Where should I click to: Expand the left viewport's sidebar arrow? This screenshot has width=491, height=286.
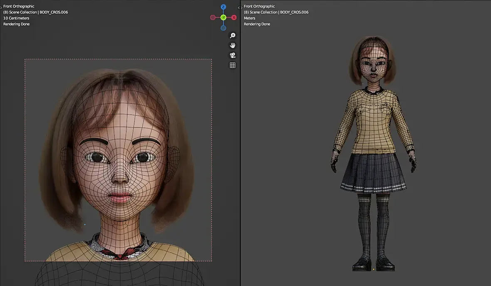pos(238,7)
